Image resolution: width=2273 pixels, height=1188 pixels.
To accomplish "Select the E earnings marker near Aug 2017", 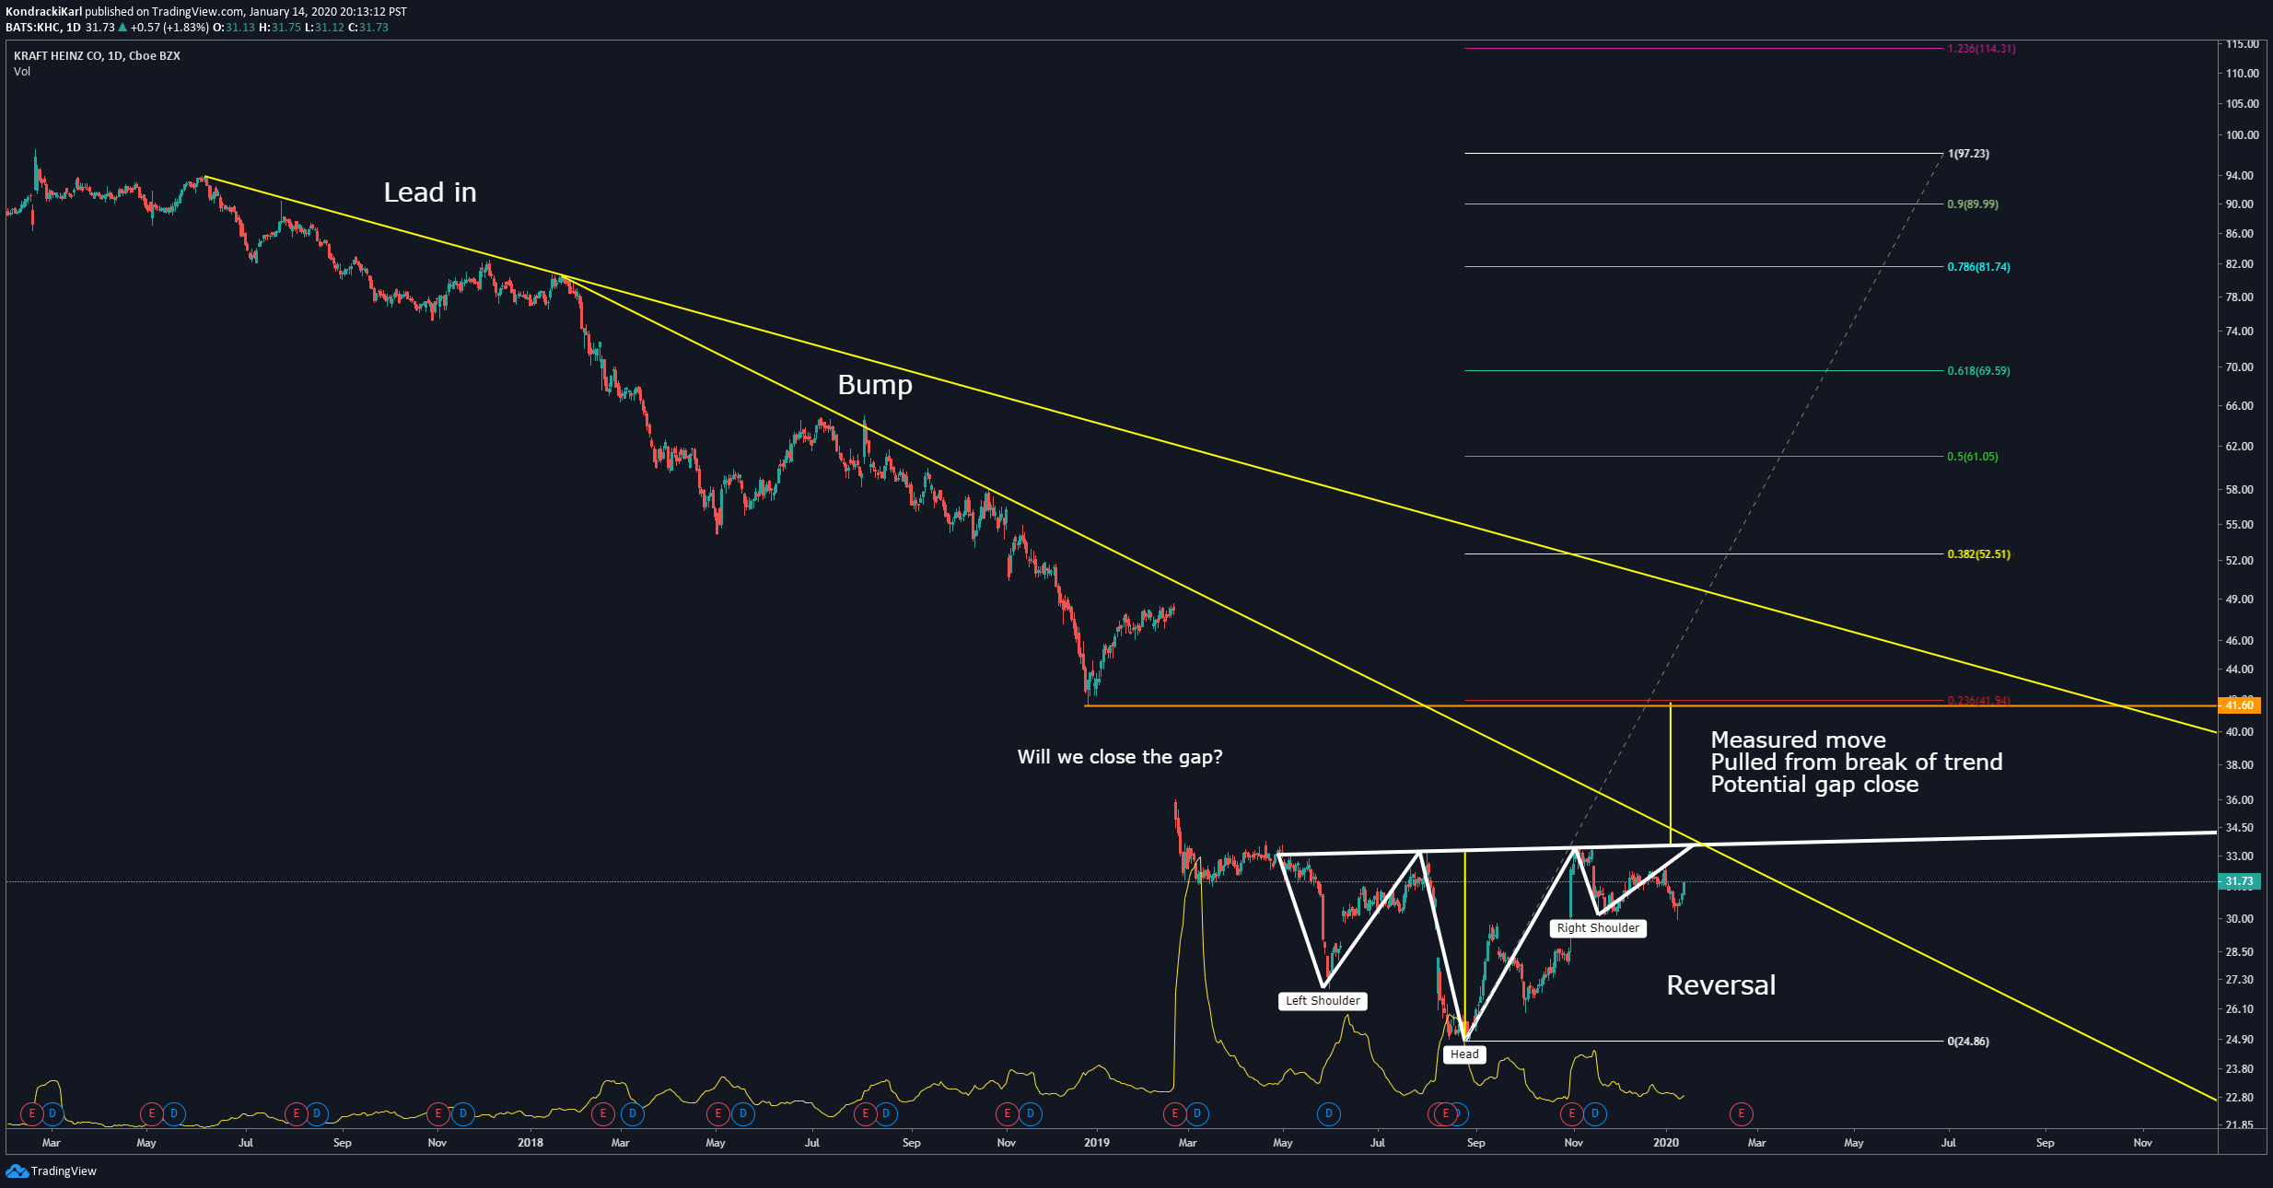I will [296, 1113].
